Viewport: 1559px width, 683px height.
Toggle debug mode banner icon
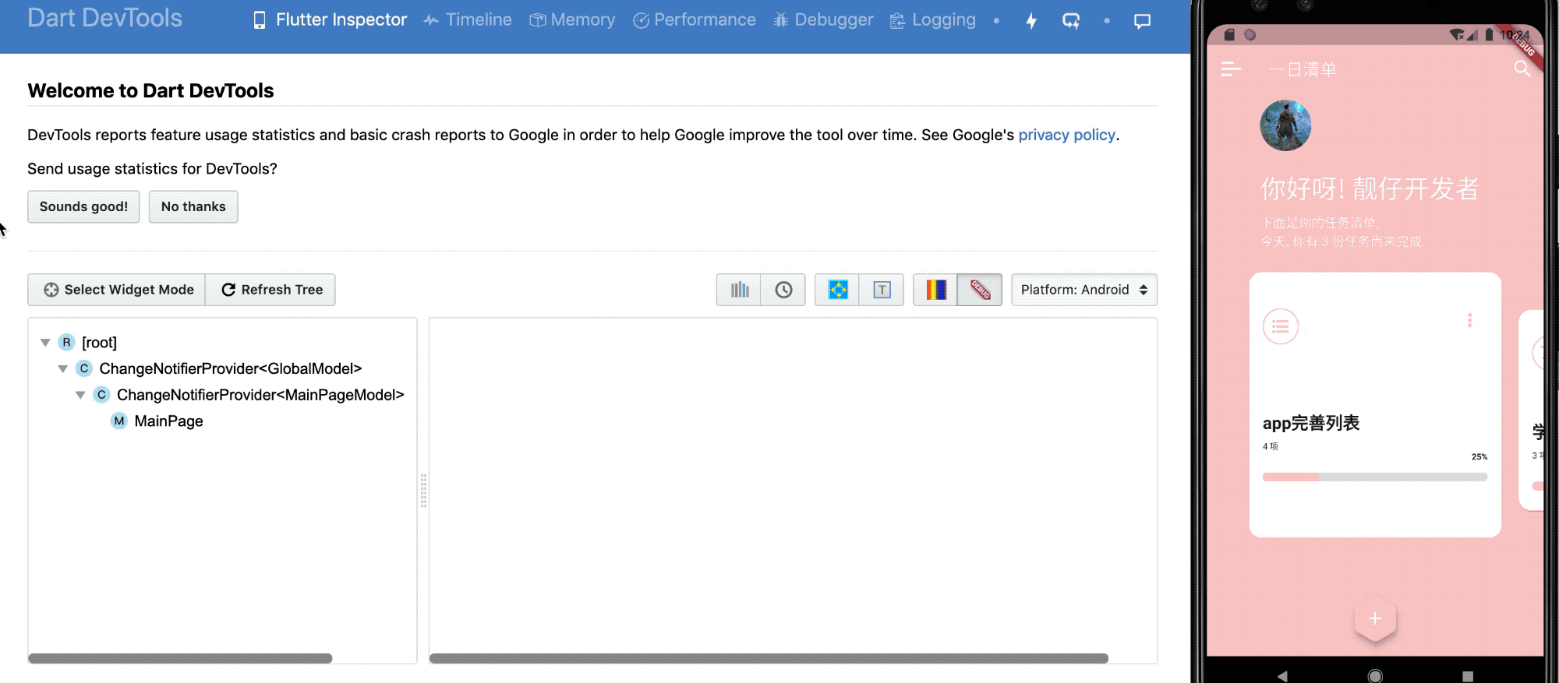pos(980,290)
